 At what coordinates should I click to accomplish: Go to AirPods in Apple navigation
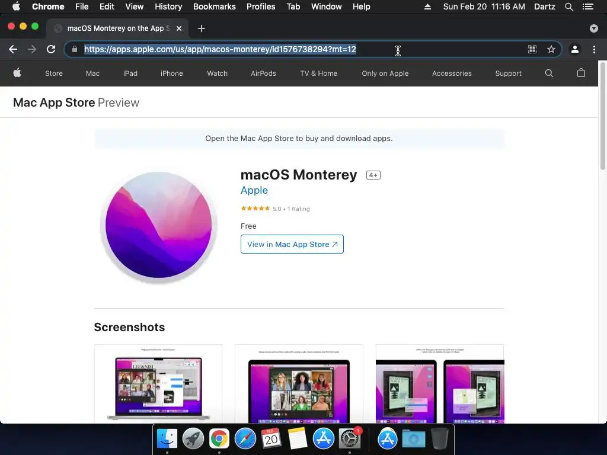263,73
